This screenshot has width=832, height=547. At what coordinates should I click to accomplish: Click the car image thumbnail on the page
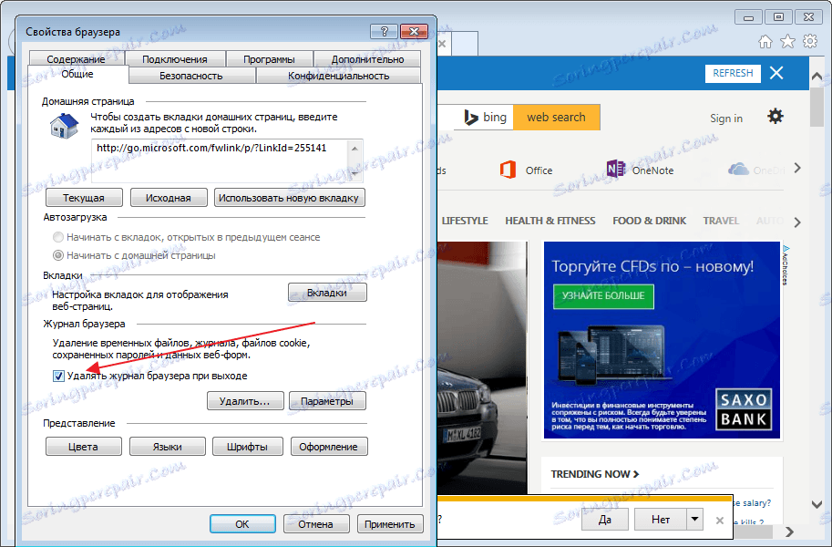(x=482, y=366)
